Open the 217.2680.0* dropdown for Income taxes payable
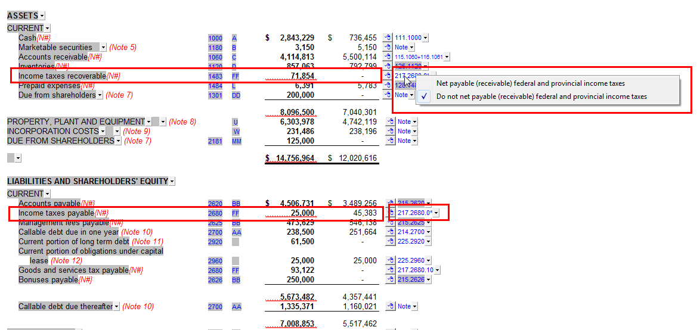Viewport: 700px width, 330px height. pyautogui.click(x=436, y=213)
